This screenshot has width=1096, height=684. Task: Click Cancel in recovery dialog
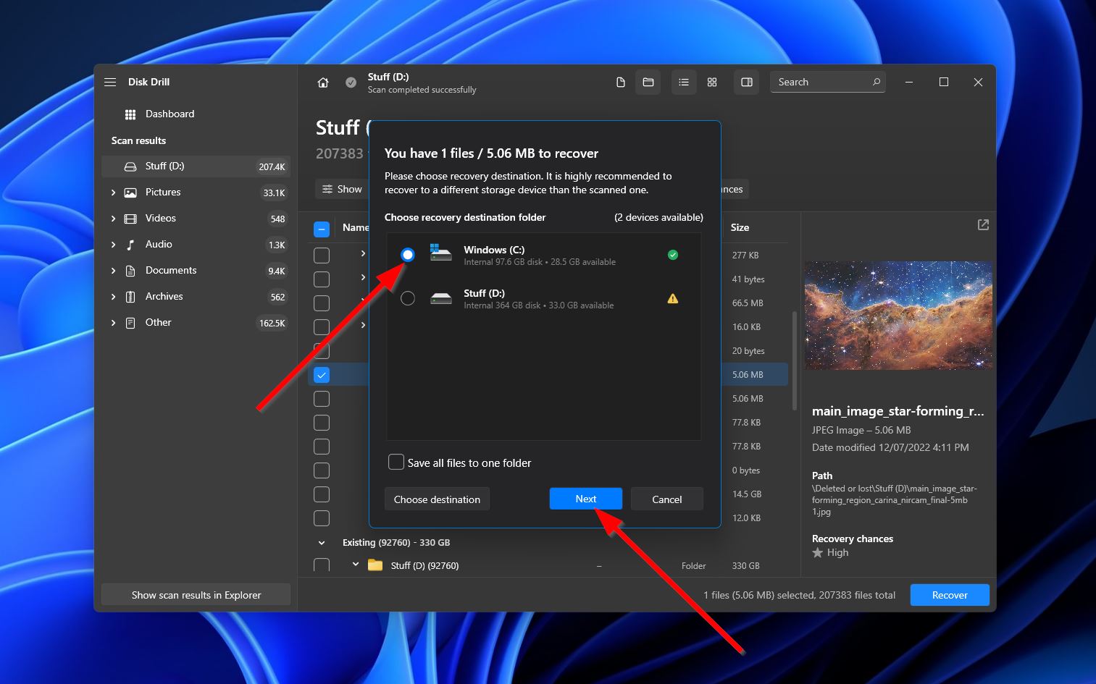click(666, 499)
